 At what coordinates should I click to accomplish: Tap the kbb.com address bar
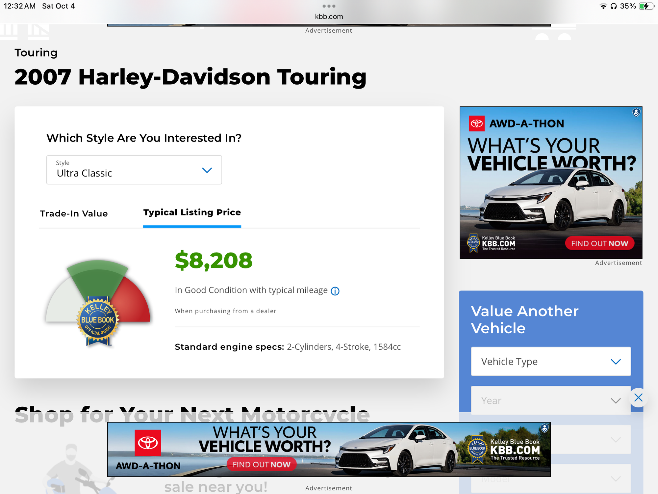coord(329,16)
